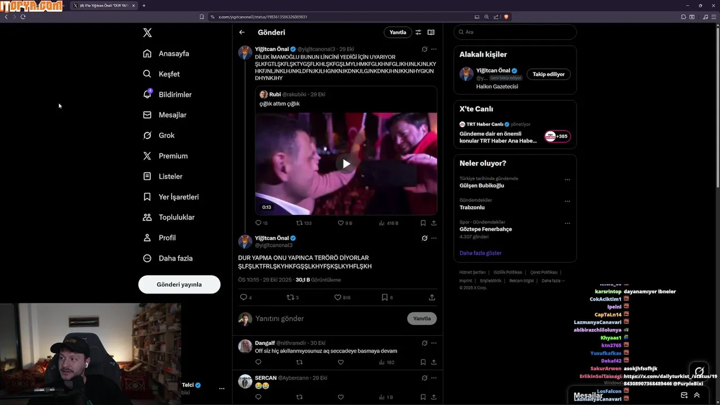
Task: More options for Göztepe Fenerbahçe trend
Action: pos(567,222)
